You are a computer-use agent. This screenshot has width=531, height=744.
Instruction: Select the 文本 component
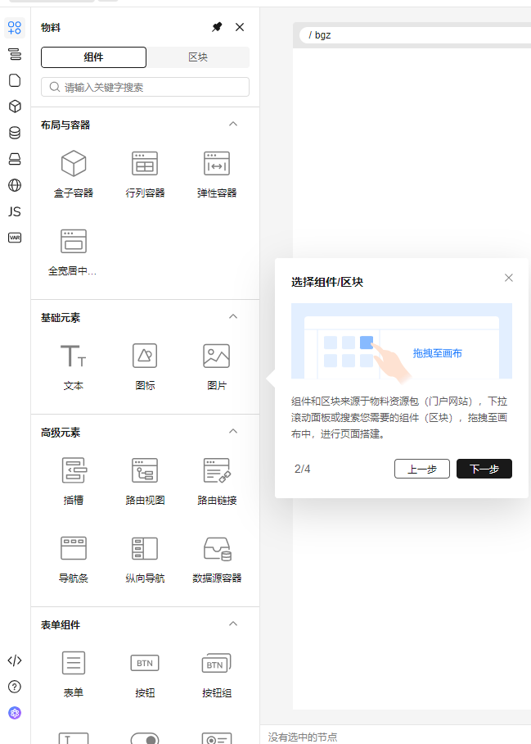click(x=74, y=367)
